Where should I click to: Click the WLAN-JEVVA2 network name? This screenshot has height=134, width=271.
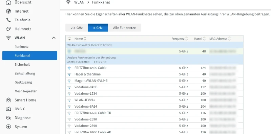85,100
